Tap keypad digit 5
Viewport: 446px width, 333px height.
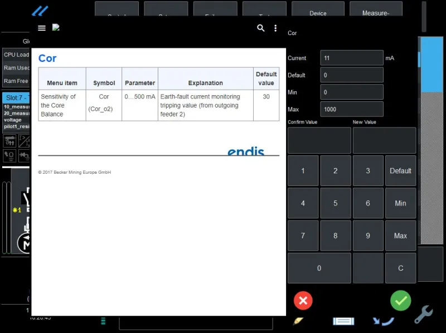point(336,203)
